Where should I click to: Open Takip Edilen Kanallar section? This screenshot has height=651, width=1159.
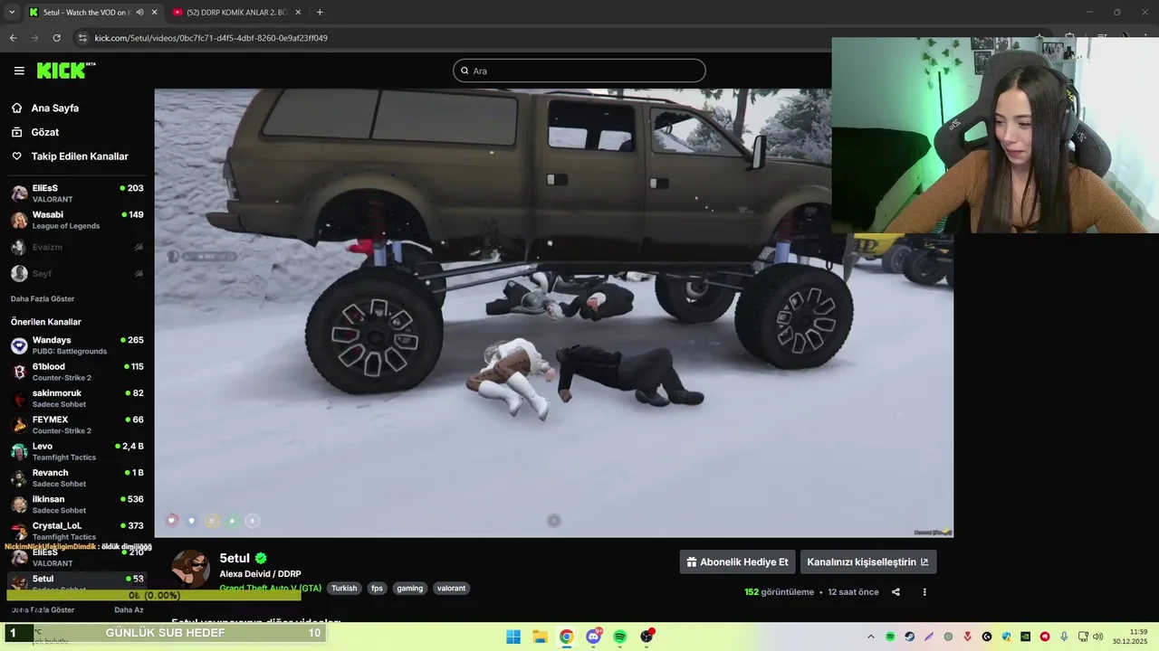80,156
